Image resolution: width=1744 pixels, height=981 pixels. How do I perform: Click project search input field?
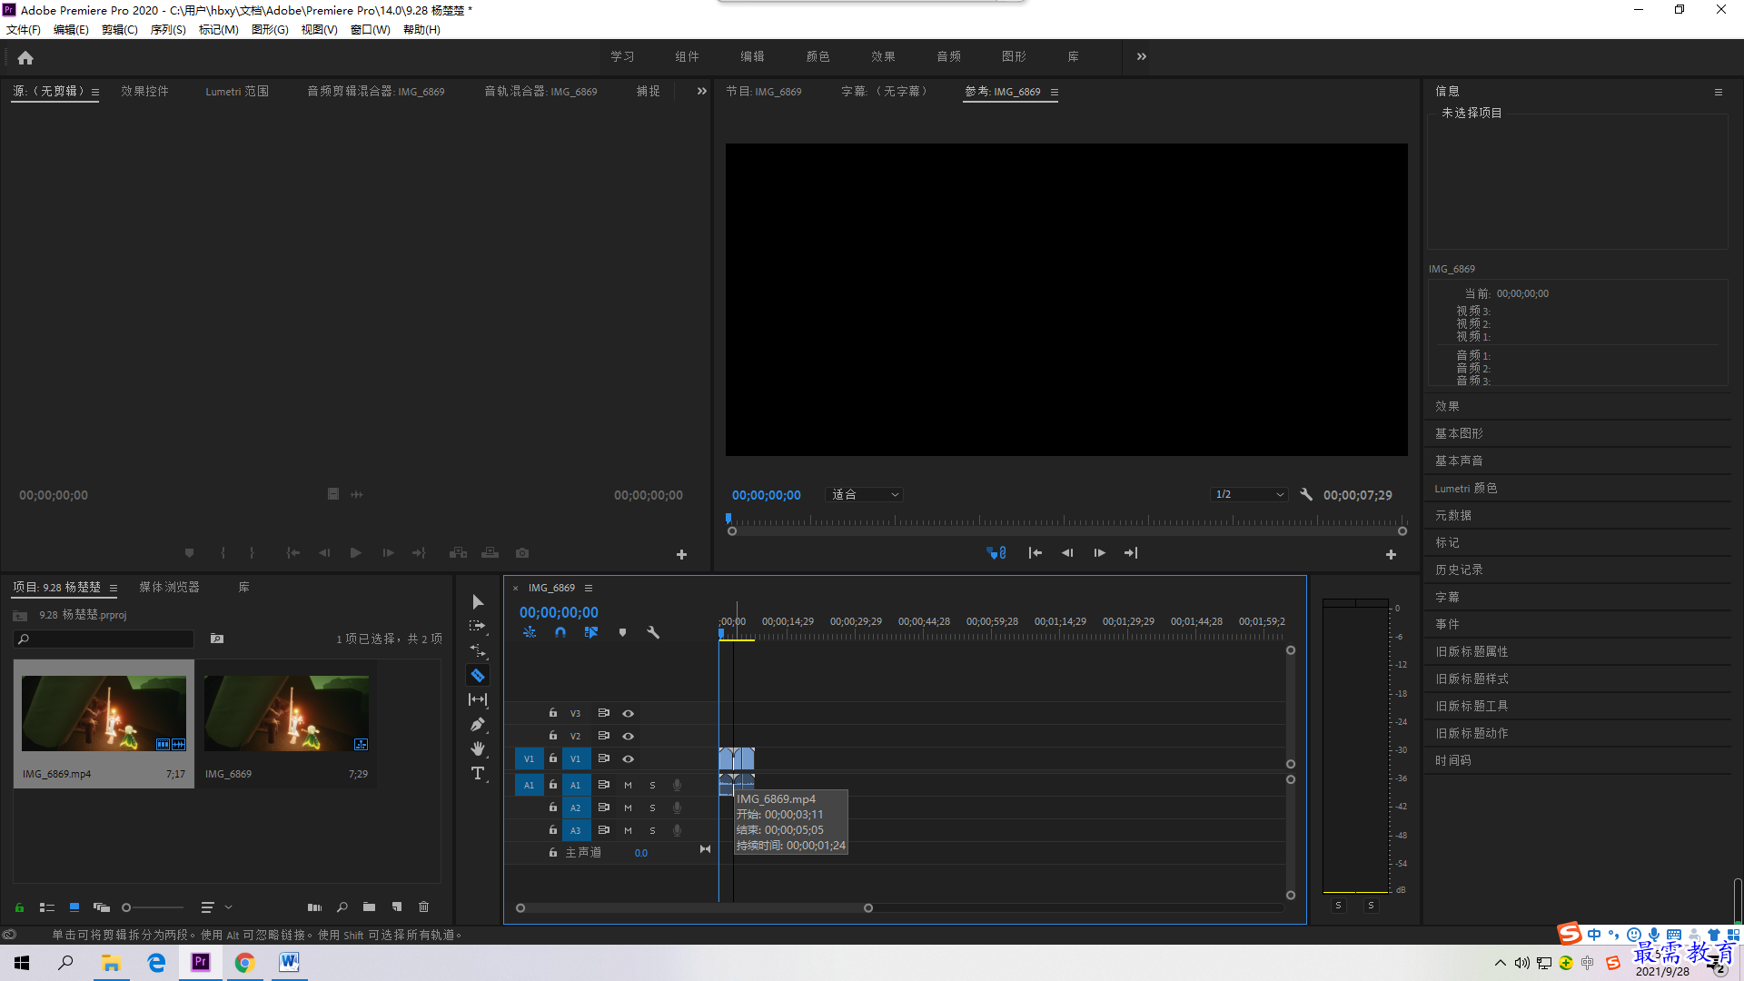coord(104,639)
